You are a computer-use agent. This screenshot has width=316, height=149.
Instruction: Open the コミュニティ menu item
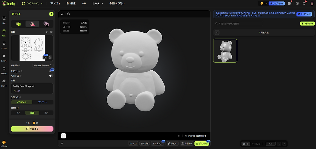coord(55,4)
